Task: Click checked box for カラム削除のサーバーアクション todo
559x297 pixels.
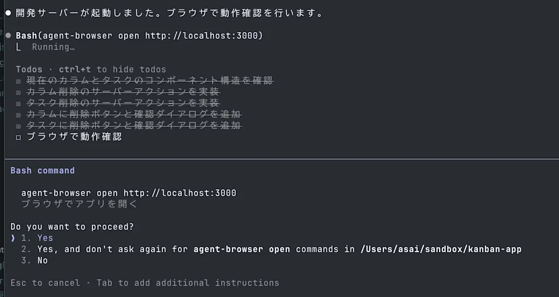Action: click(x=19, y=93)
